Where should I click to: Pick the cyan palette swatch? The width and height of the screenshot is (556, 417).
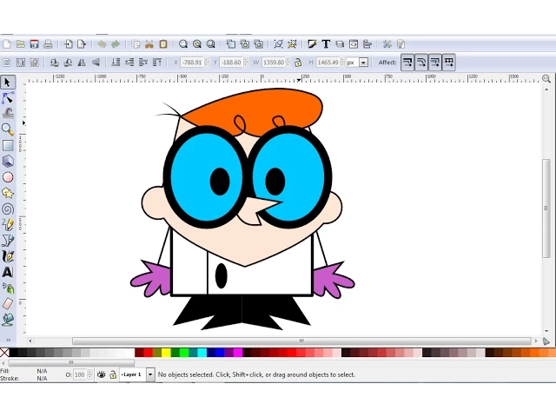point(202,353)
